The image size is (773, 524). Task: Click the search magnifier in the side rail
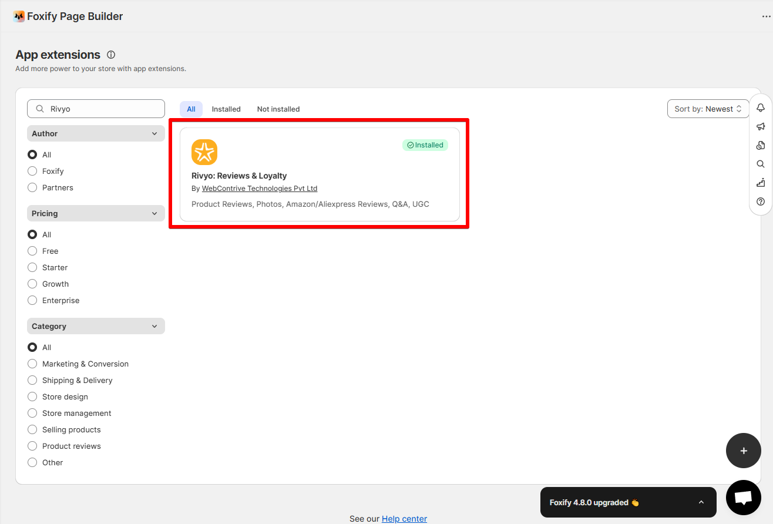point(761,164)
